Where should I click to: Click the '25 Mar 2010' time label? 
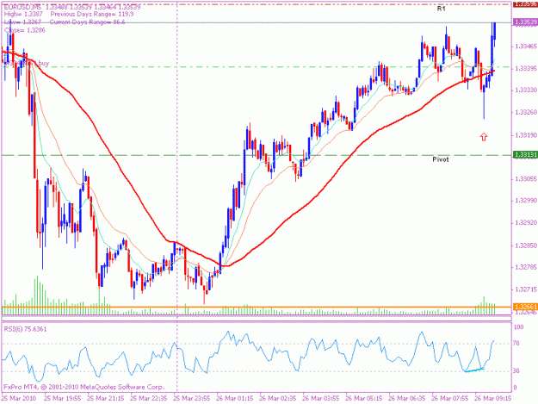[19, 399]
